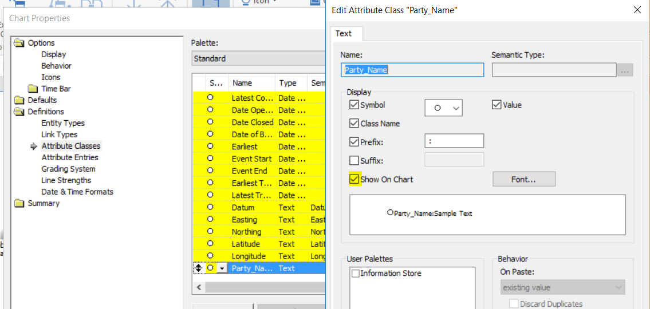This screenshot has height=309, width=650.
Task: Toggle the Symbol checkbox
Action: point(354,105)
